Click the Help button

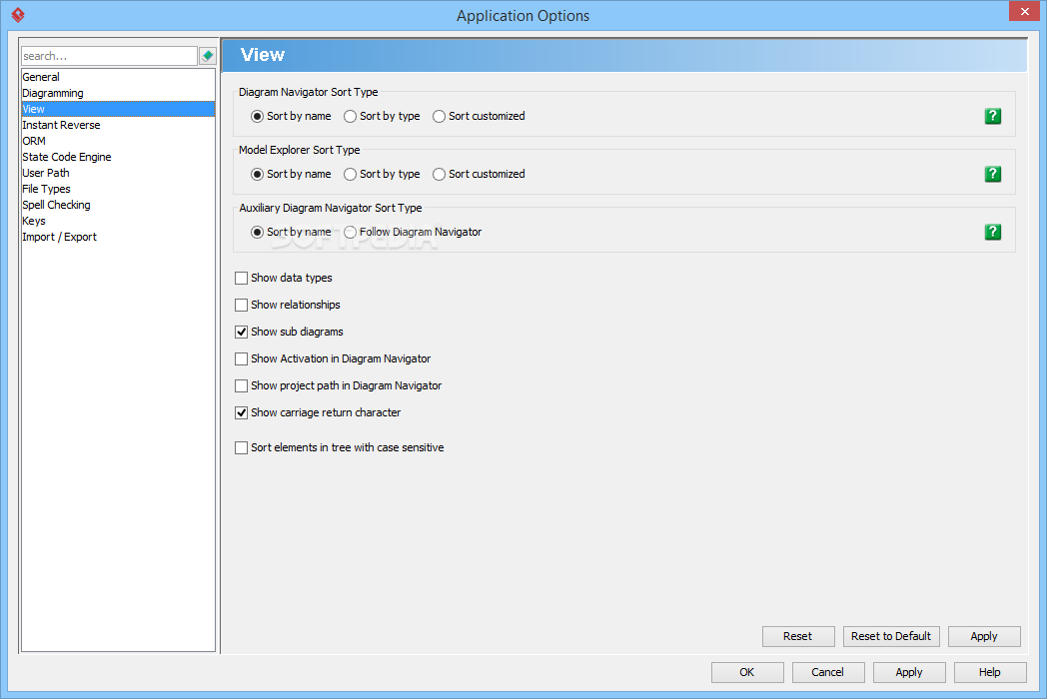click(x=990, y=672)
